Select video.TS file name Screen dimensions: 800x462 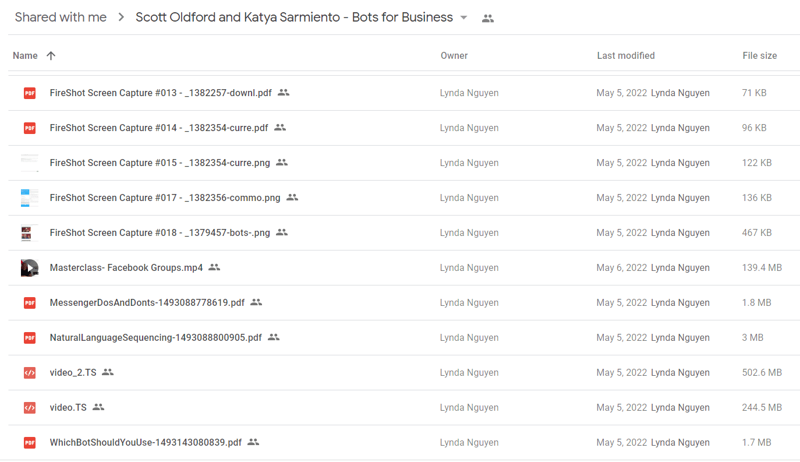coord(68,407)
